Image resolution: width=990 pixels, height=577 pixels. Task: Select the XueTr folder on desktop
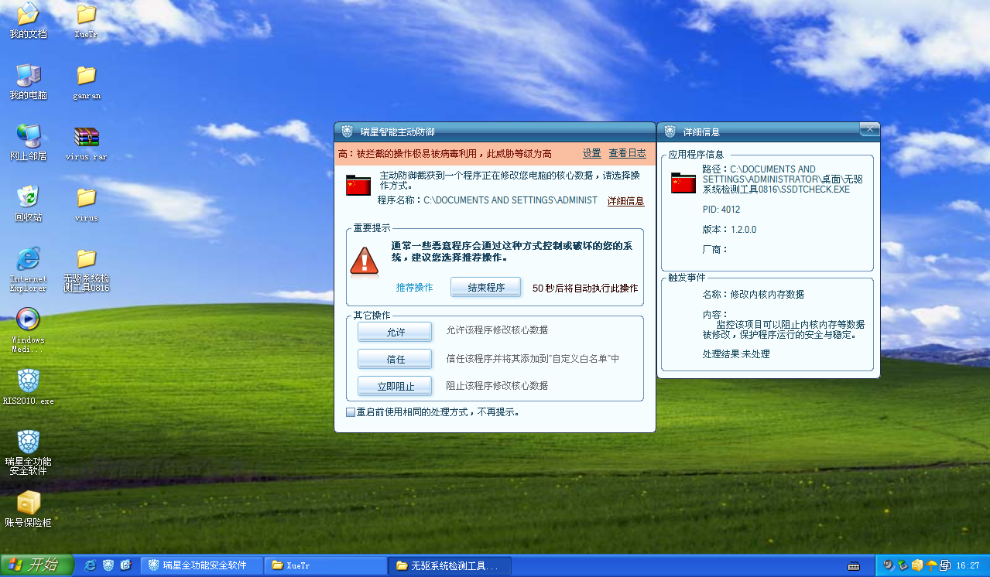(x=86, y=21)
